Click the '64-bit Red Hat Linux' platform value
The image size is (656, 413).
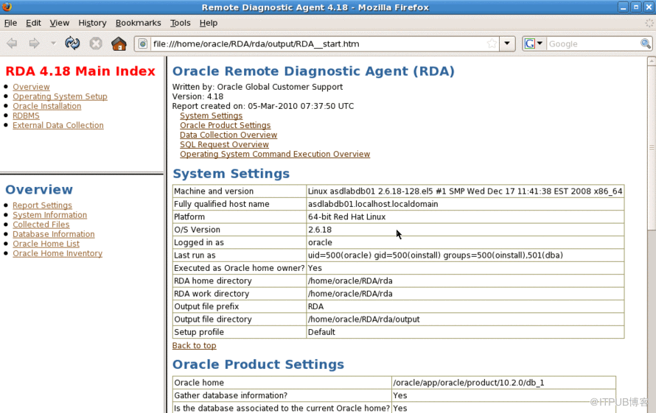(347, 216)
